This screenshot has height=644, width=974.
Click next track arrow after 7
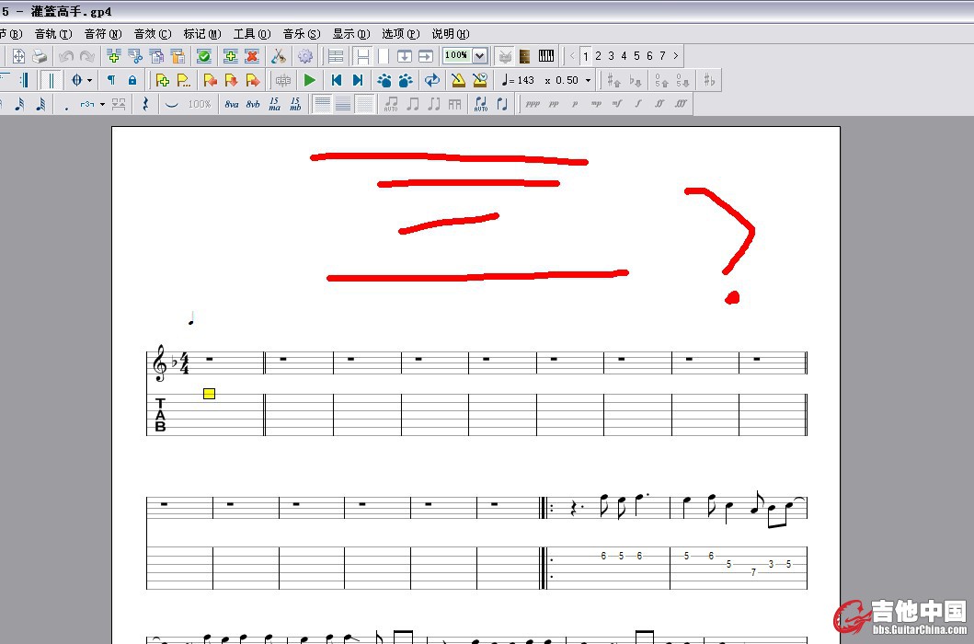pyautogui.click(x=676, y=56)
